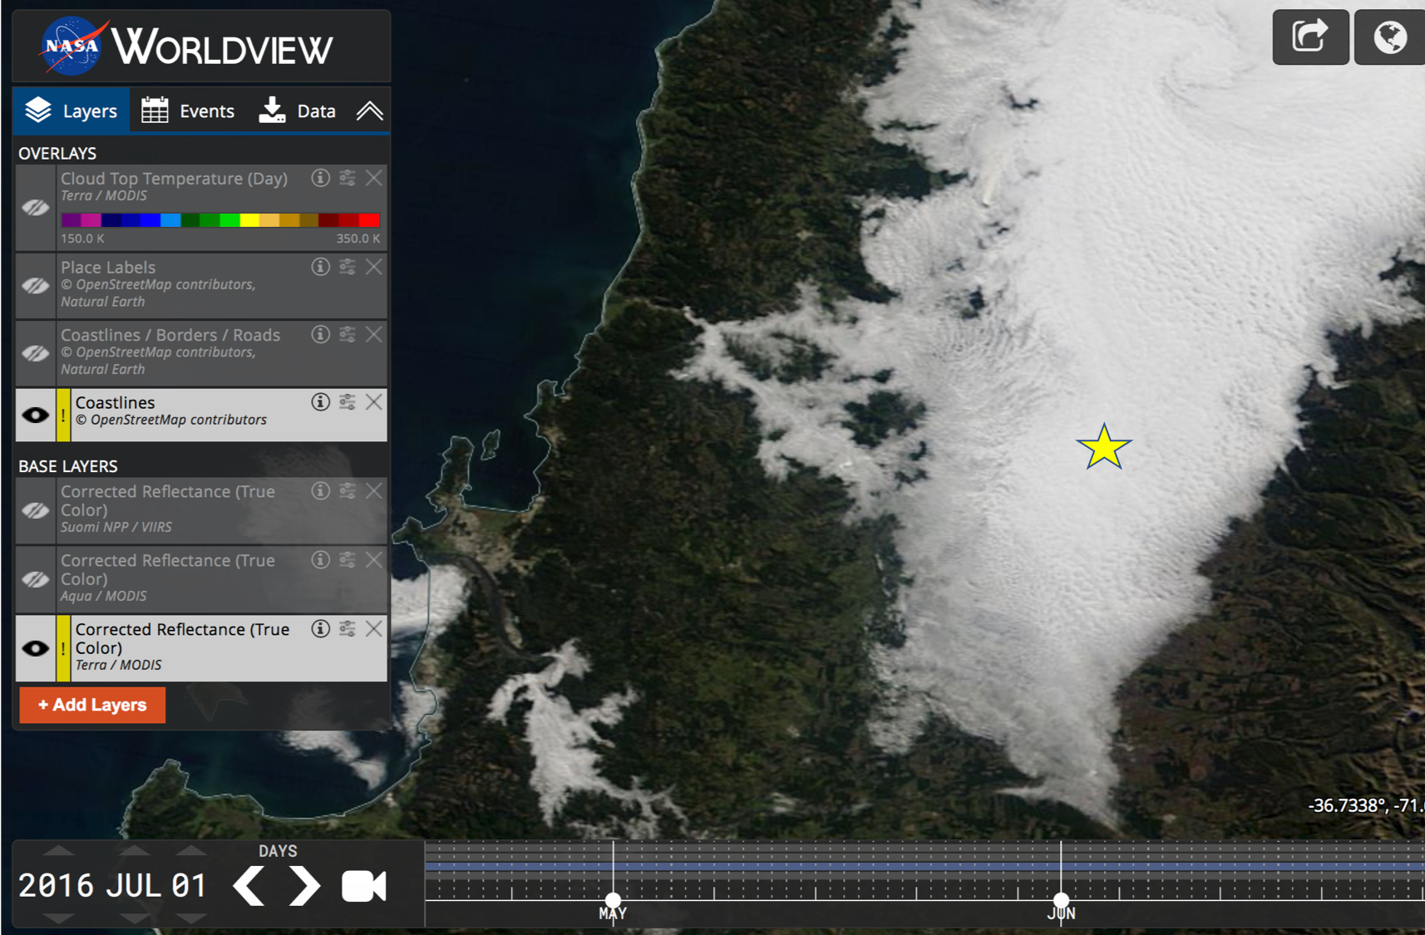Click warning mark on Terra / MODIS layer
Viewport: 1425px width, 935px height.
[x=63, y=648]
